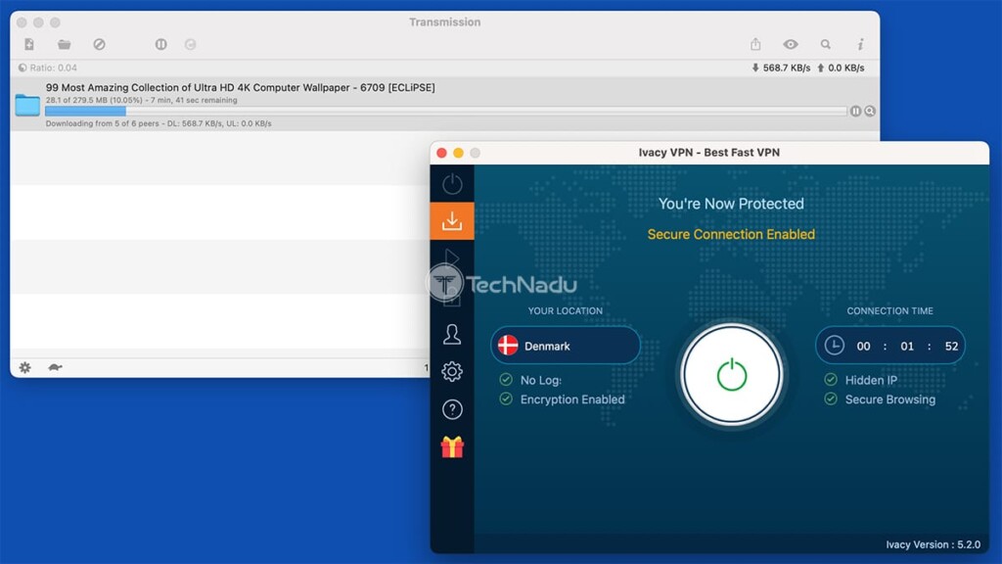Image resolution: width=1002 pixels, height=564 pixels.
Task: Open the Ivacy account profile icon
Action: pyautogui.click(x=452, y=334)
